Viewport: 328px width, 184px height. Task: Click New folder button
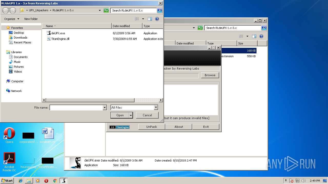pos(31,19)
